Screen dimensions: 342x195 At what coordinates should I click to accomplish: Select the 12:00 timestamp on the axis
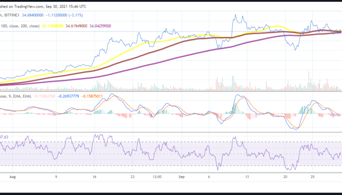[157, 177]
